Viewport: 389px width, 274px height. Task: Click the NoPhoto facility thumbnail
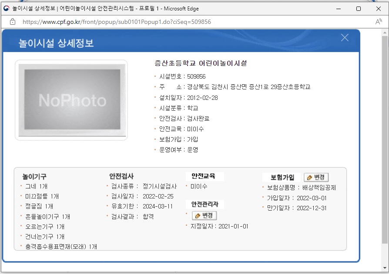[71, 100]
